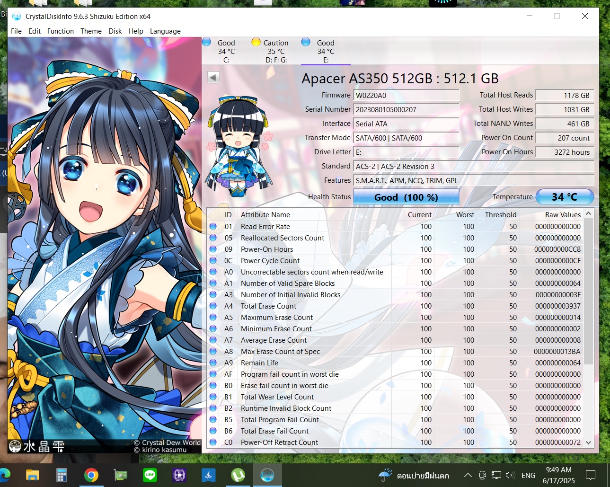
Task: Open Google Chrome from the taskbar
Action: coord(91,475)
